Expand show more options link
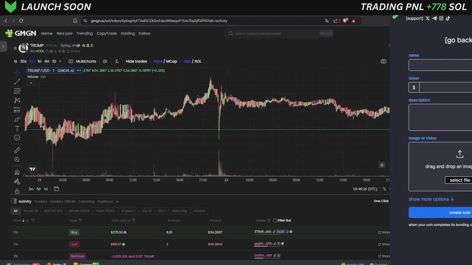Screen dimensions: 472x265 coord(431,199)
